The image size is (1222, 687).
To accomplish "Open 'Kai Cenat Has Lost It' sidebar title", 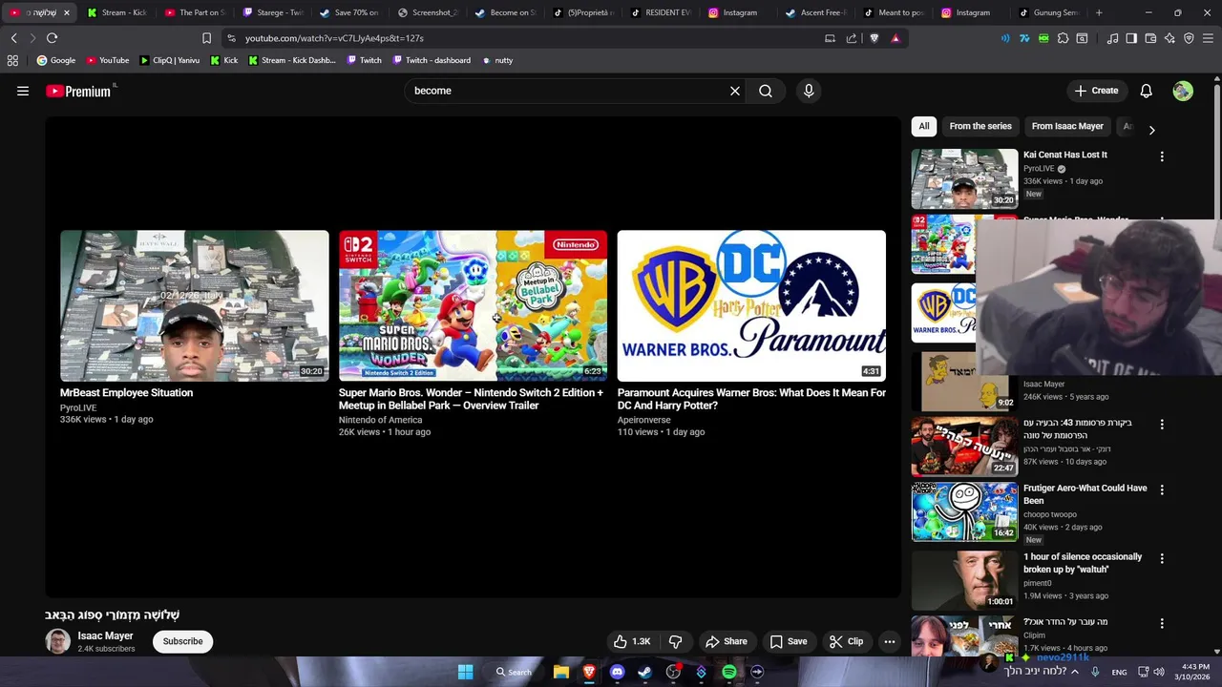I will point(1065,155).
